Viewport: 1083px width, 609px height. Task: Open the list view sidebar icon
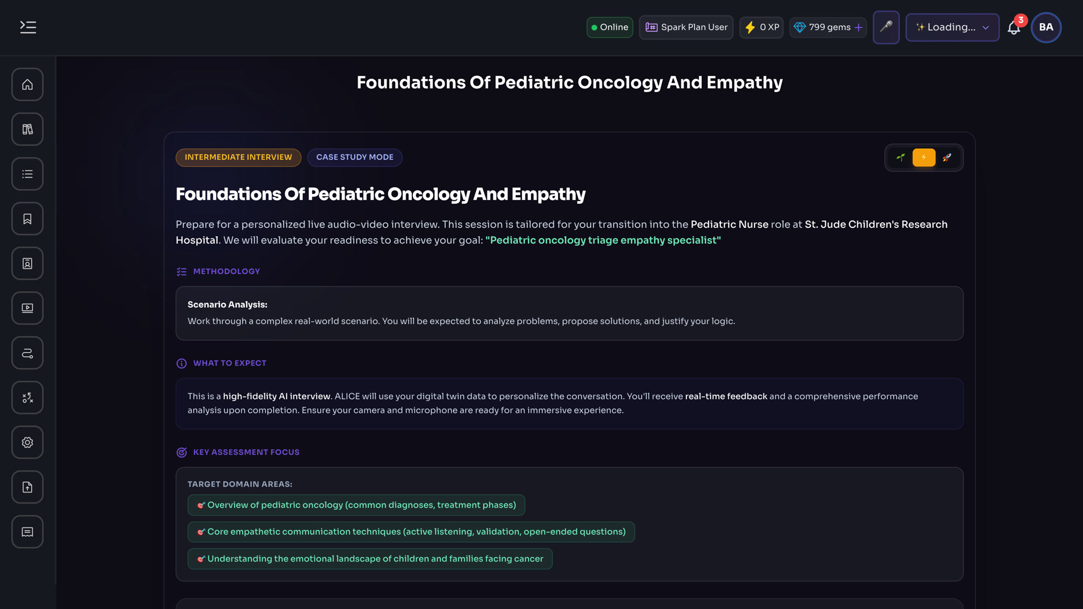click(x=28, y=174)
